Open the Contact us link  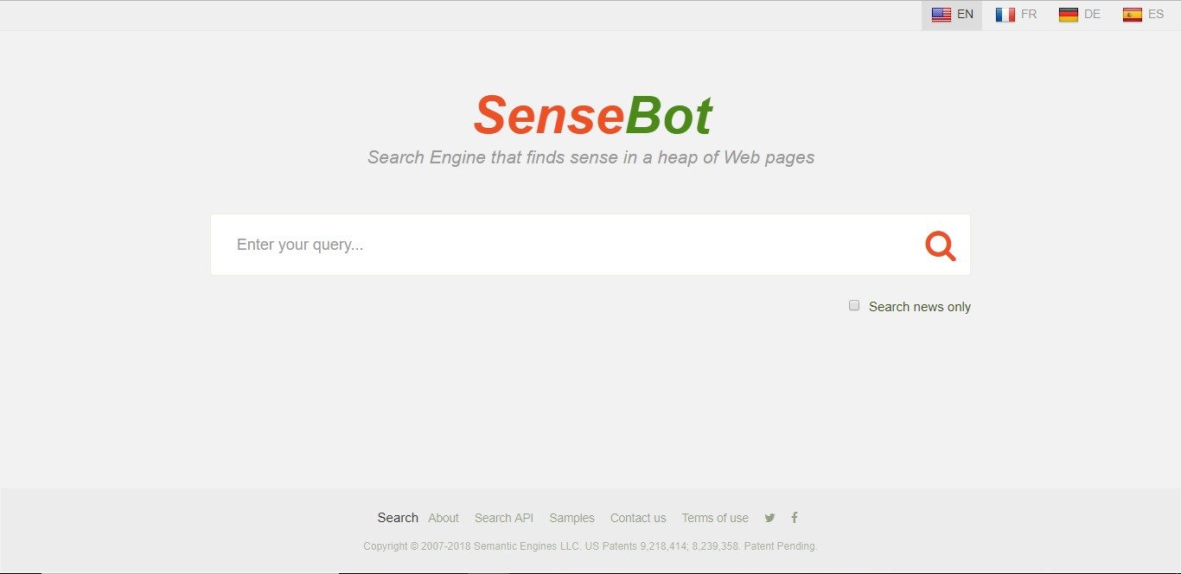click(638, 518)
